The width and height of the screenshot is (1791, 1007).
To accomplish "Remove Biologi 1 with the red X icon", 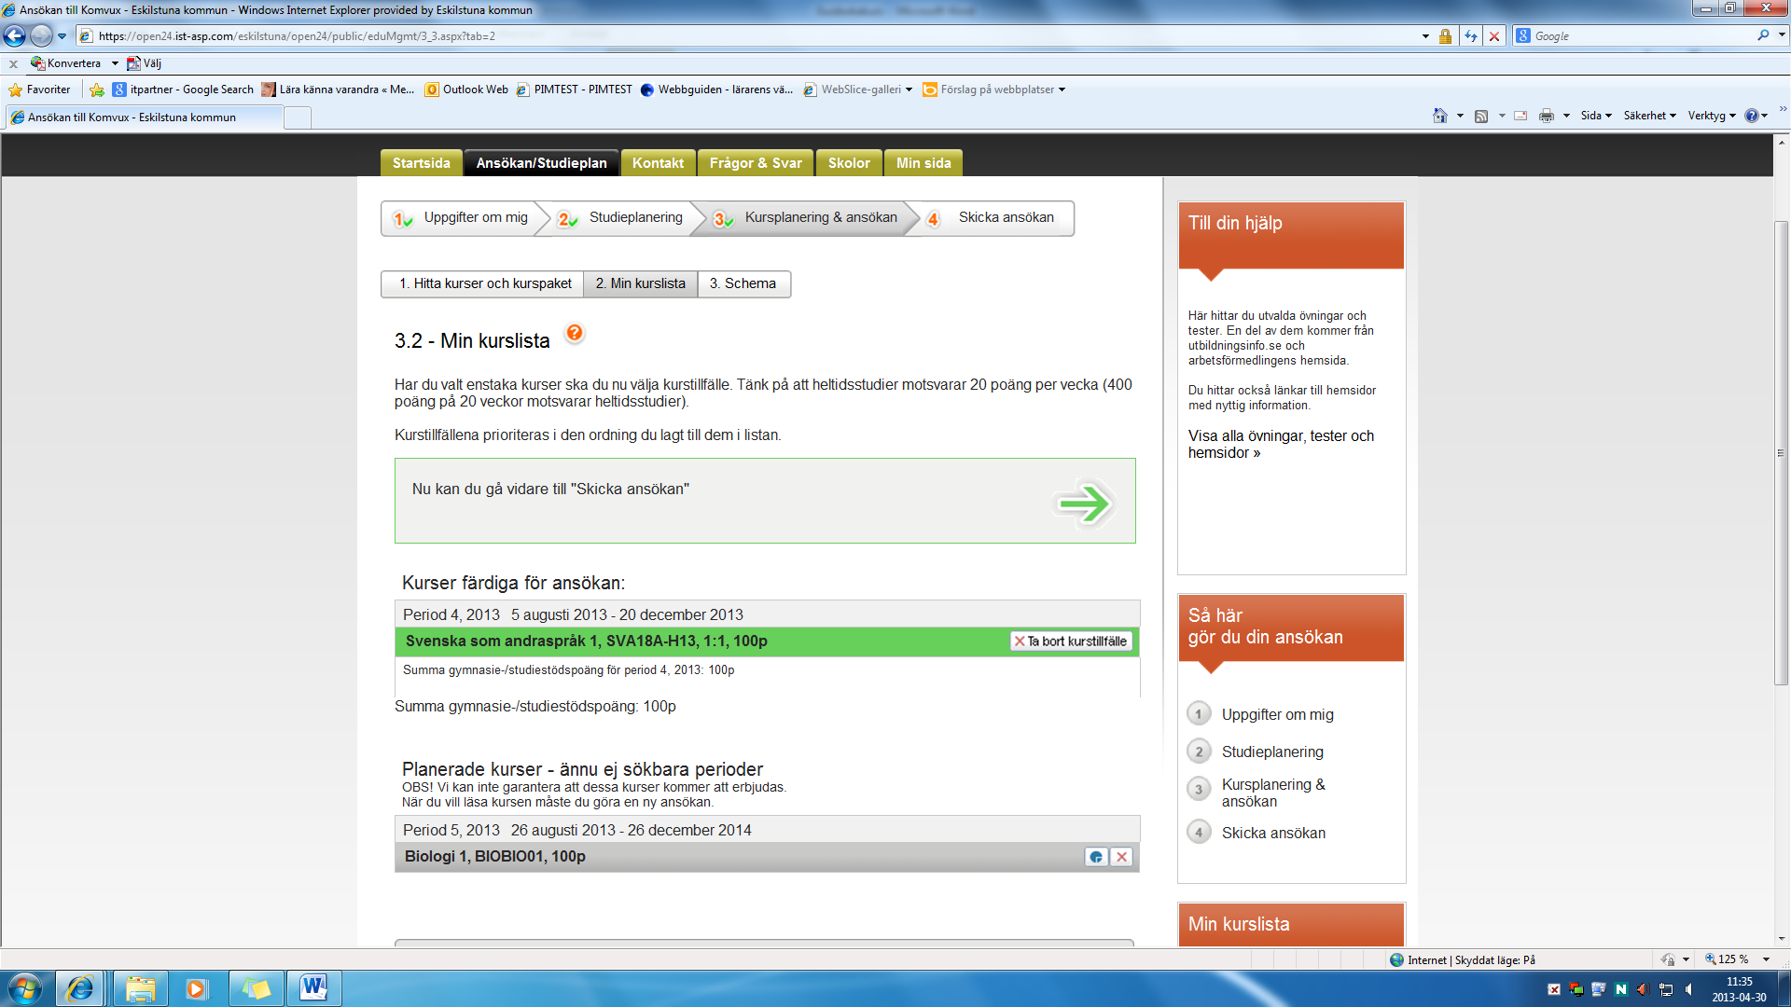I will (x=1122, y=857).
